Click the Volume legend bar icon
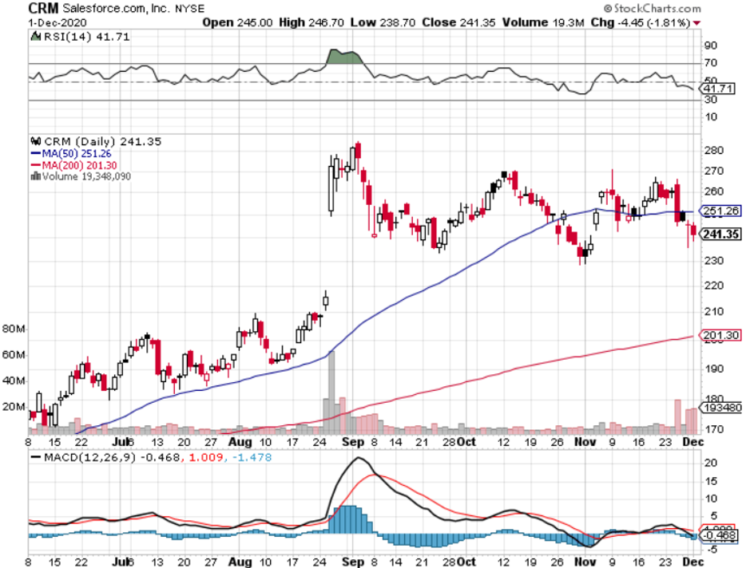This screenshot has width=746, height=568. [x=34, y=176]
